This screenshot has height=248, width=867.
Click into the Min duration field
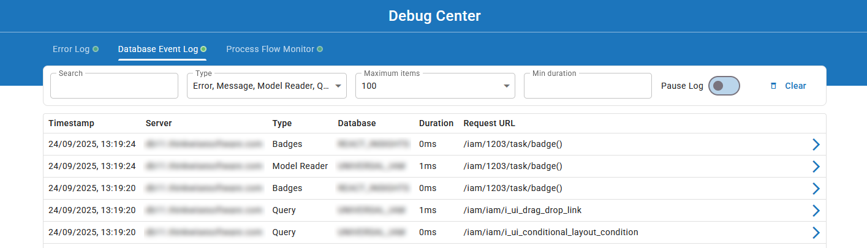[x=587, y=87]
